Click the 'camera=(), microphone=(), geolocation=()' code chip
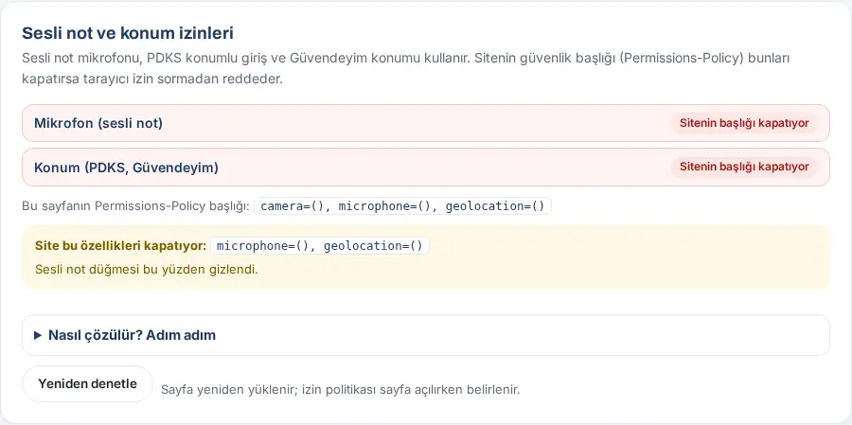This screenshot has height=425, width=852. 402,206
